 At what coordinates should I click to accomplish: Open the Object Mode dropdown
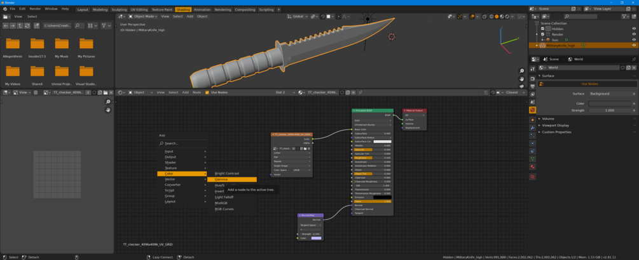[142, 16]
